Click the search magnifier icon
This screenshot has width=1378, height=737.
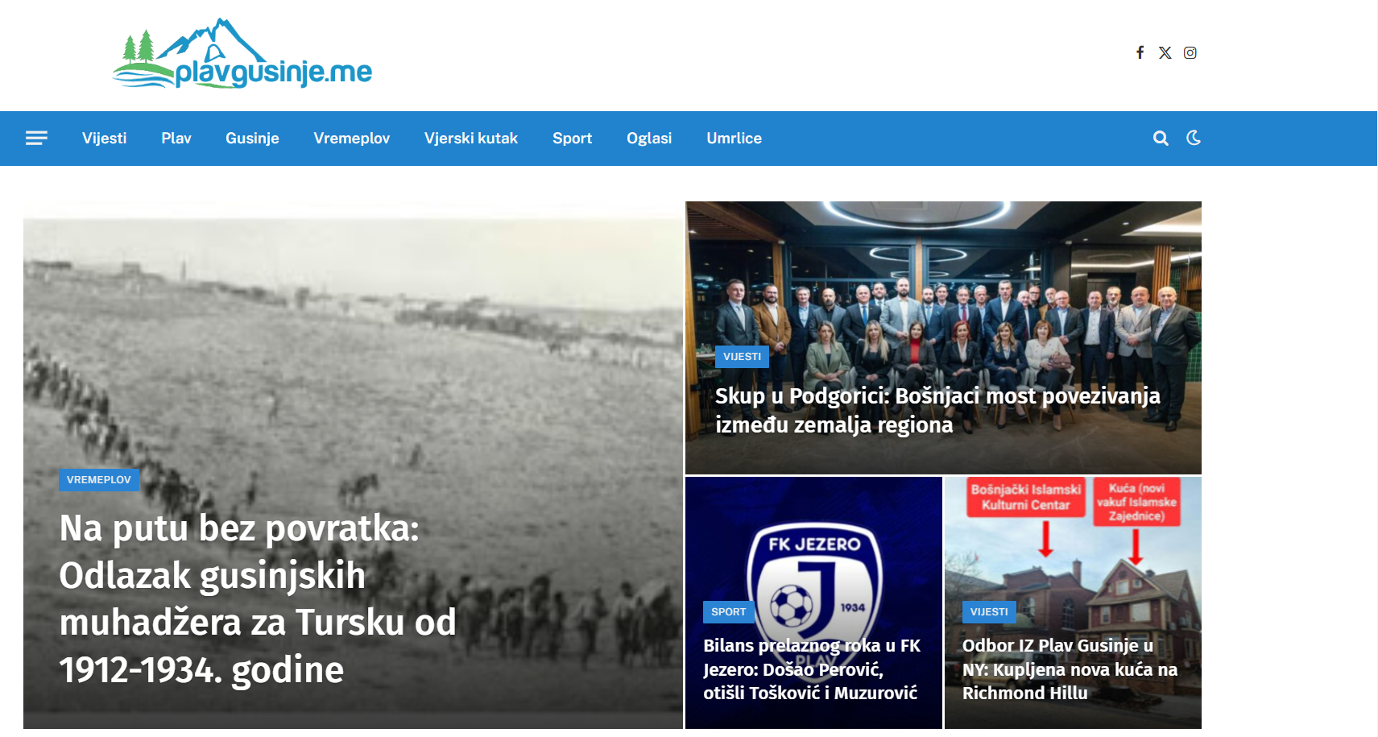pos(1161,139)
